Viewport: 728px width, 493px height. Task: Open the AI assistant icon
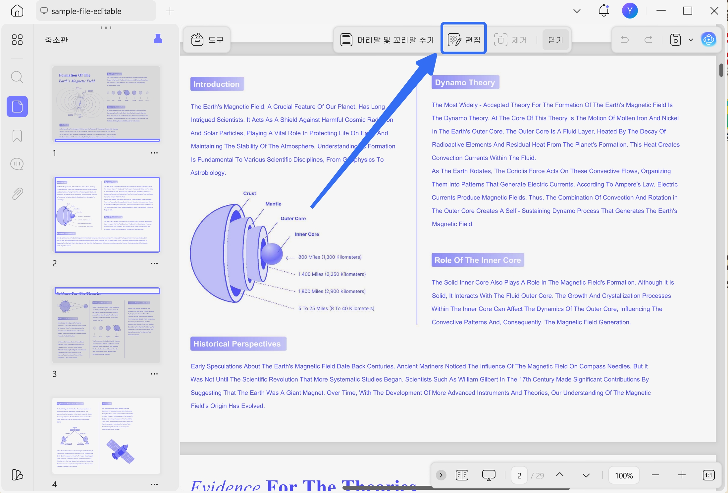point(709,40)
